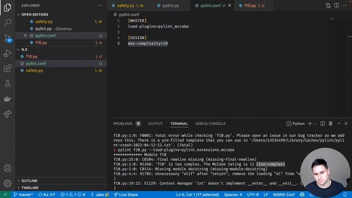
Task: Expand the Outline section
Action: 29,181
